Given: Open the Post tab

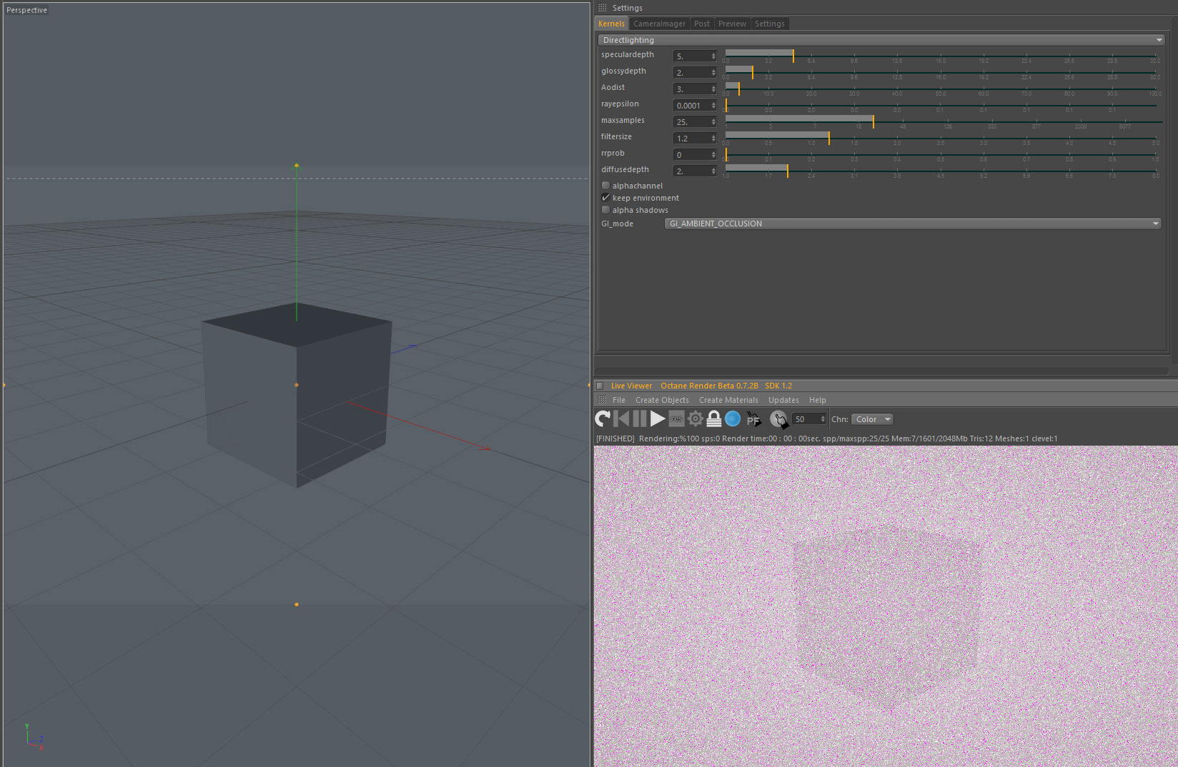Looking at the screenshot, I should (702, 24).
